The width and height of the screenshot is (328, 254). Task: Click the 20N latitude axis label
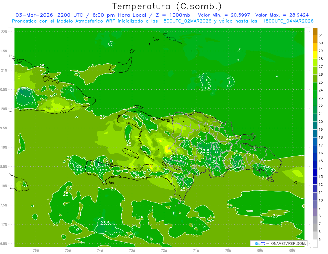coord(5,109)
